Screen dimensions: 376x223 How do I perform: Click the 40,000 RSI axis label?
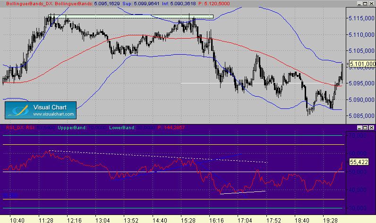[358, 190]
